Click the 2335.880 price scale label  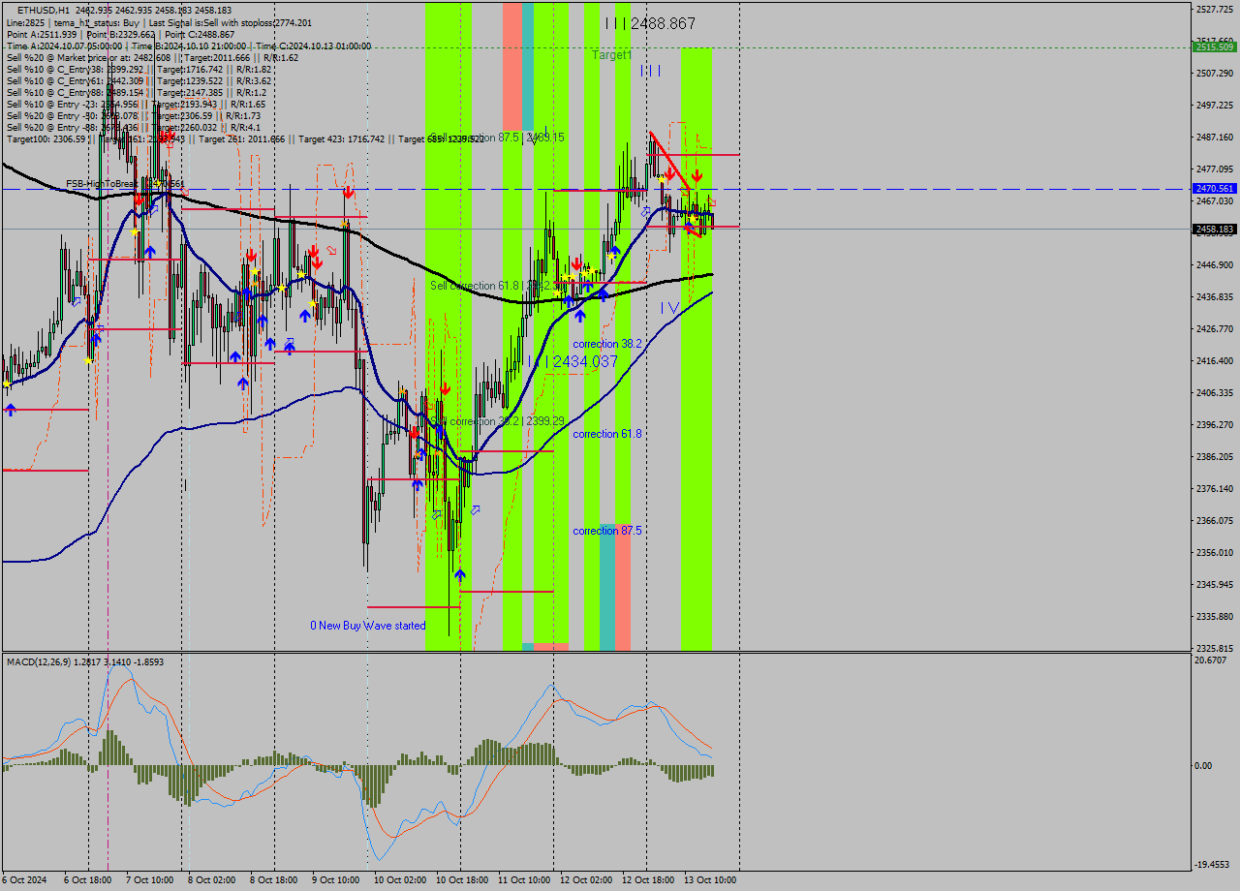[x=1215, y=617]
